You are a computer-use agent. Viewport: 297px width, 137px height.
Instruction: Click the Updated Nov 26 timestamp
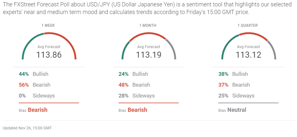coord(27,128)
